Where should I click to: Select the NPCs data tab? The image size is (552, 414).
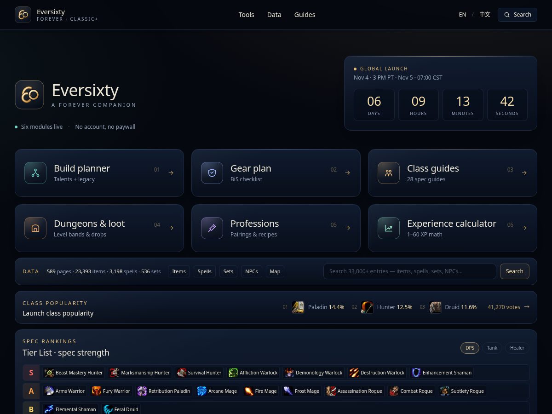252,271
